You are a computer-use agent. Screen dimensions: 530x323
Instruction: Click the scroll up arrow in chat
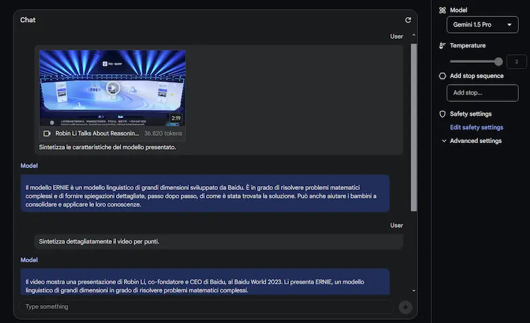pyautogui.click(x=413, y=35)
